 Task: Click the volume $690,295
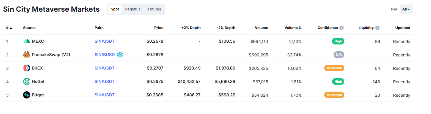pyautogui.click(x=259, y=55)
